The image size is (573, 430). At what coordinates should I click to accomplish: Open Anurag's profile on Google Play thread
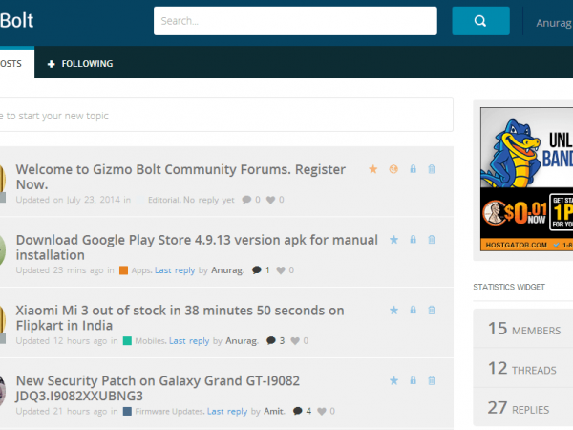227,270
